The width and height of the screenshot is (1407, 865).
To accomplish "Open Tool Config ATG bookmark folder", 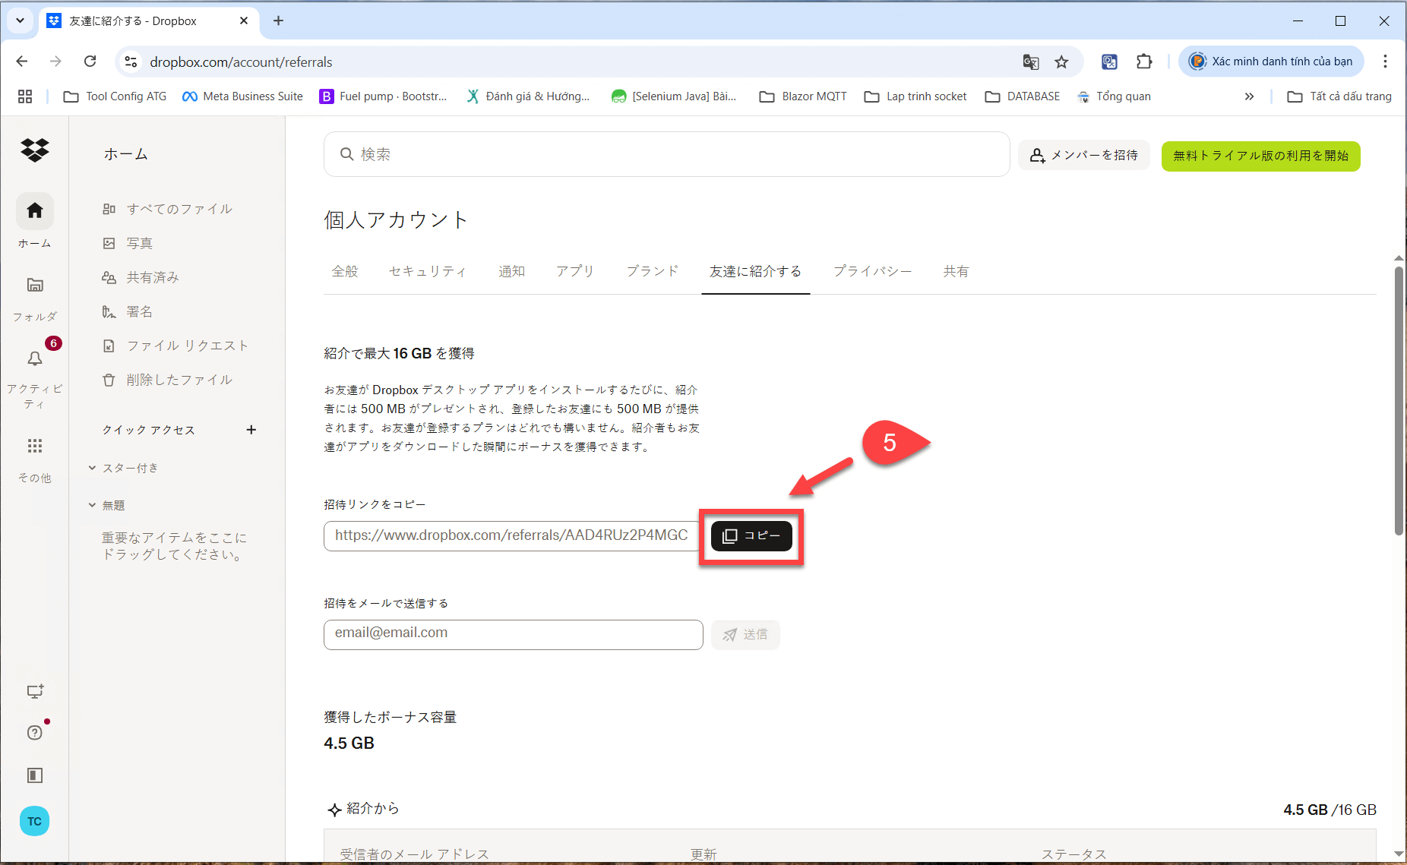I will click(115, 96).
